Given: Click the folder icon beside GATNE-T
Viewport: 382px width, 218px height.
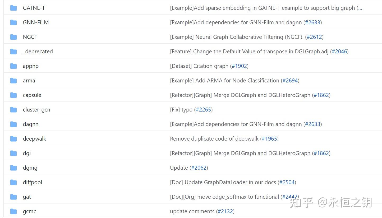Looking at the screenshot, I should 13,8.
